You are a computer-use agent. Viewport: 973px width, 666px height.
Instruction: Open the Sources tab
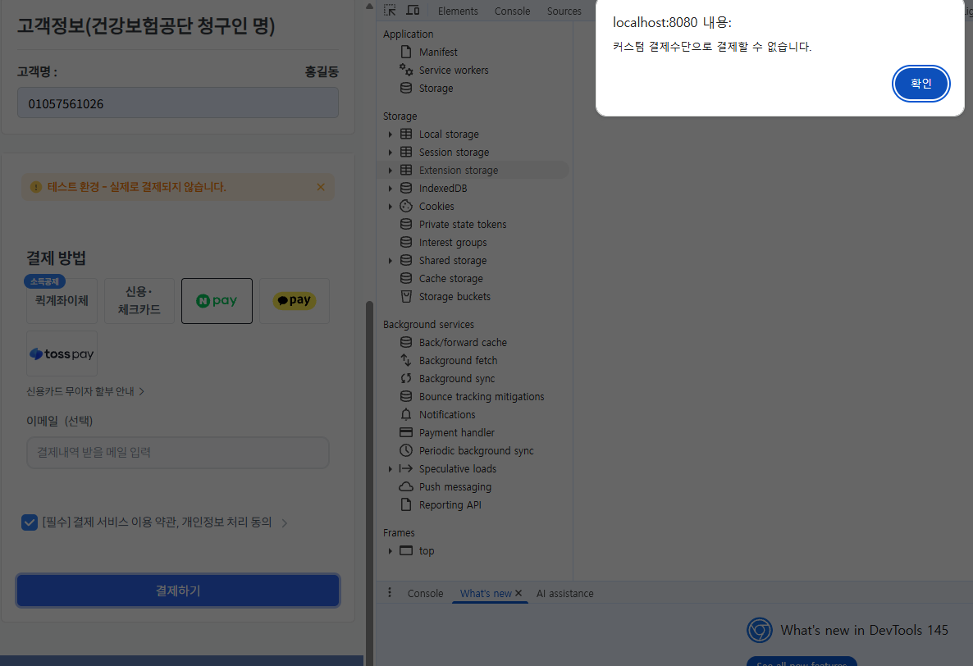[x=564, y=11]
